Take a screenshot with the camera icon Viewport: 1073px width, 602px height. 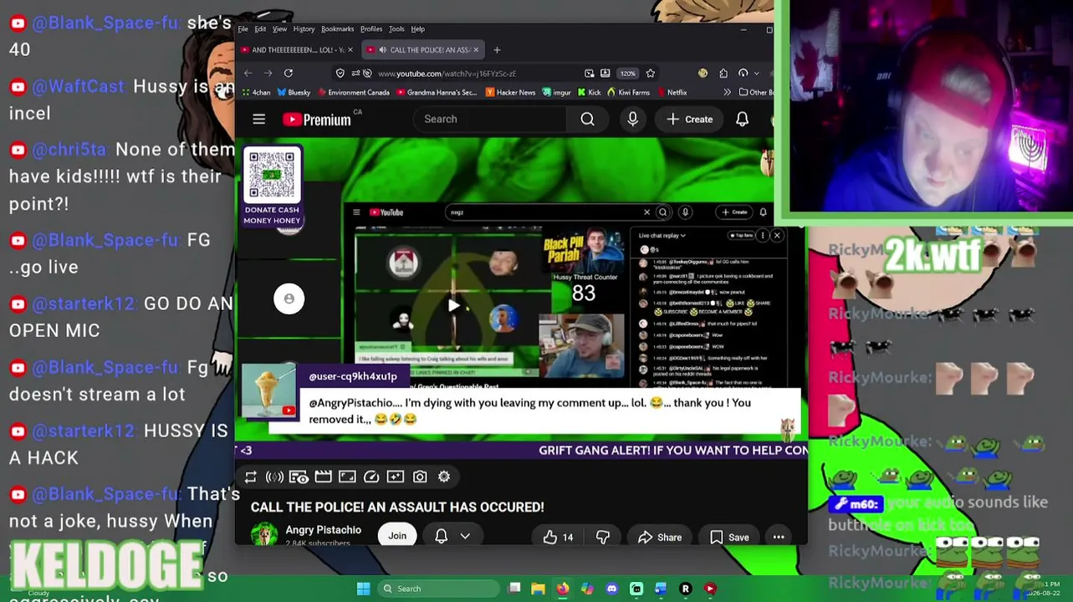420,477
